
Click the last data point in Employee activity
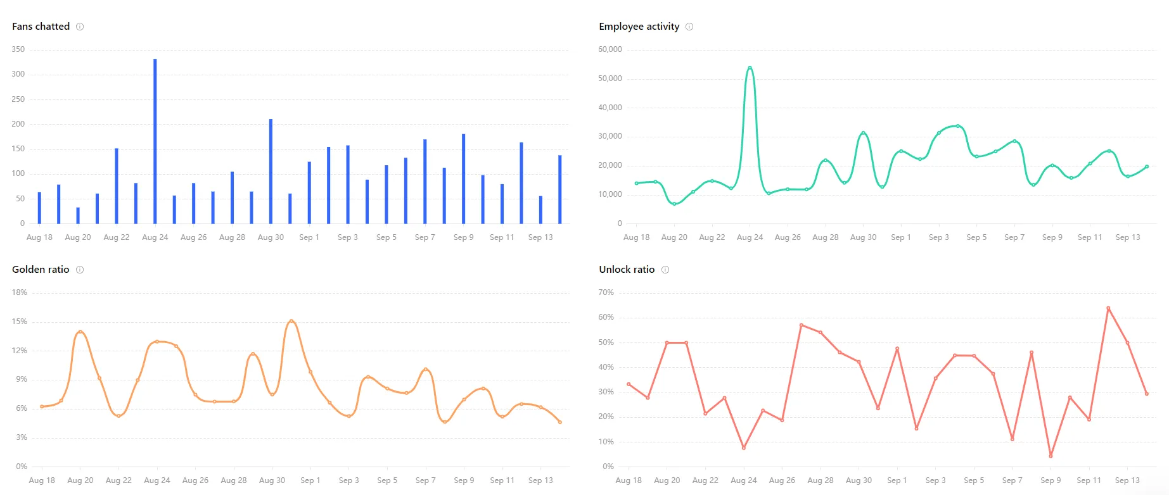pos(1147,167)
